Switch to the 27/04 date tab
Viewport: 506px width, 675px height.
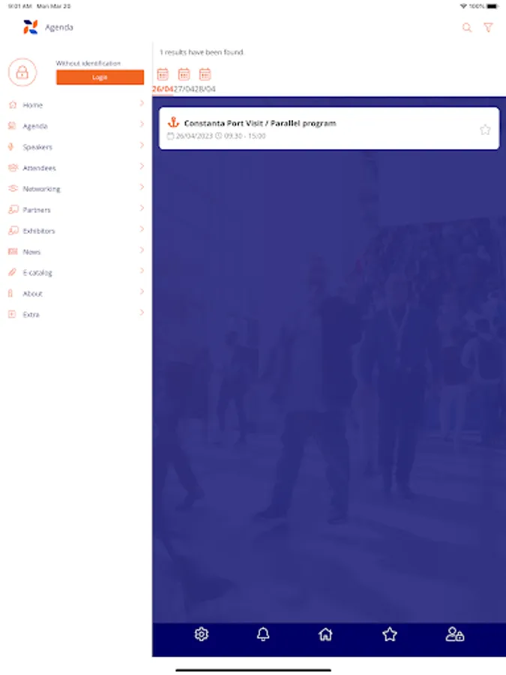tap(184, 89)
